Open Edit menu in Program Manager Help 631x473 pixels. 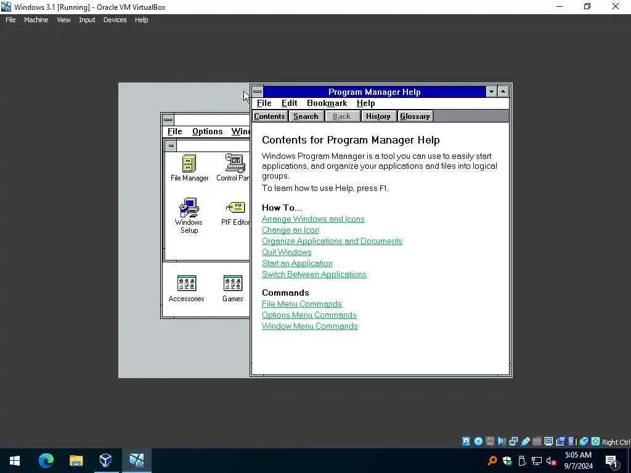tap(290, 103)
